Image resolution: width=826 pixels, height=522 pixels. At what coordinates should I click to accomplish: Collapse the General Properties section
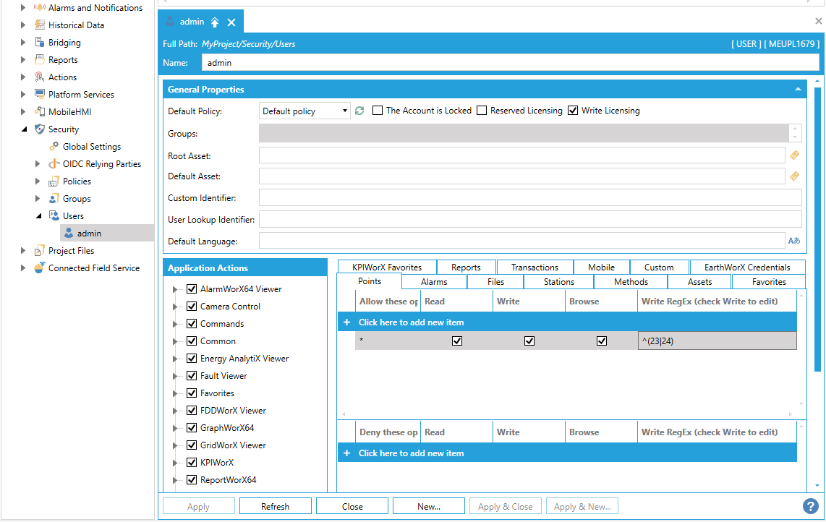[798, 90]
